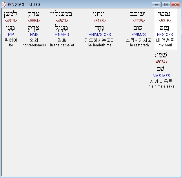Image resolution: width=182 pixels, height=178 pixels.
Task: Click English gloss 'righteousness'
Action: click(34, 45)
